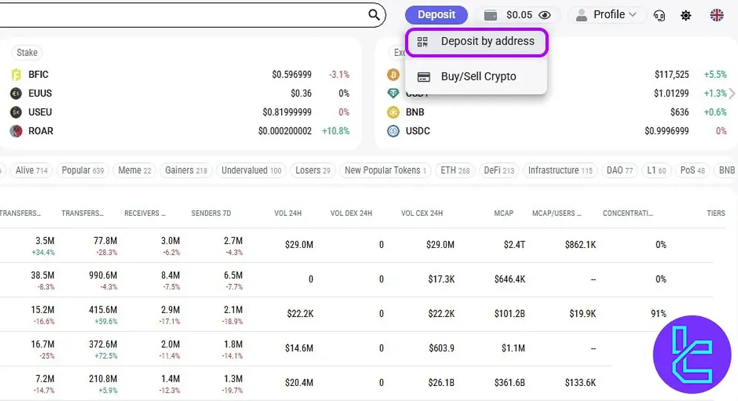Click the BNB coin icon
Image resolution: width=738 pixels, height=401 pixels.
[x=393, y=112]
